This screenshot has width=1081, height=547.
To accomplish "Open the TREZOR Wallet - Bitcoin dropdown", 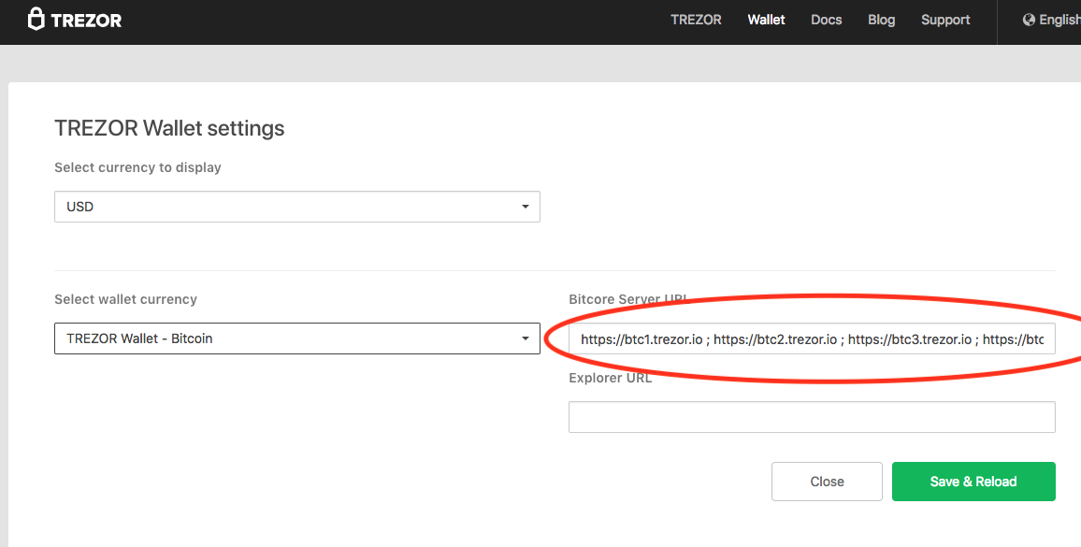I will [281, 338].
